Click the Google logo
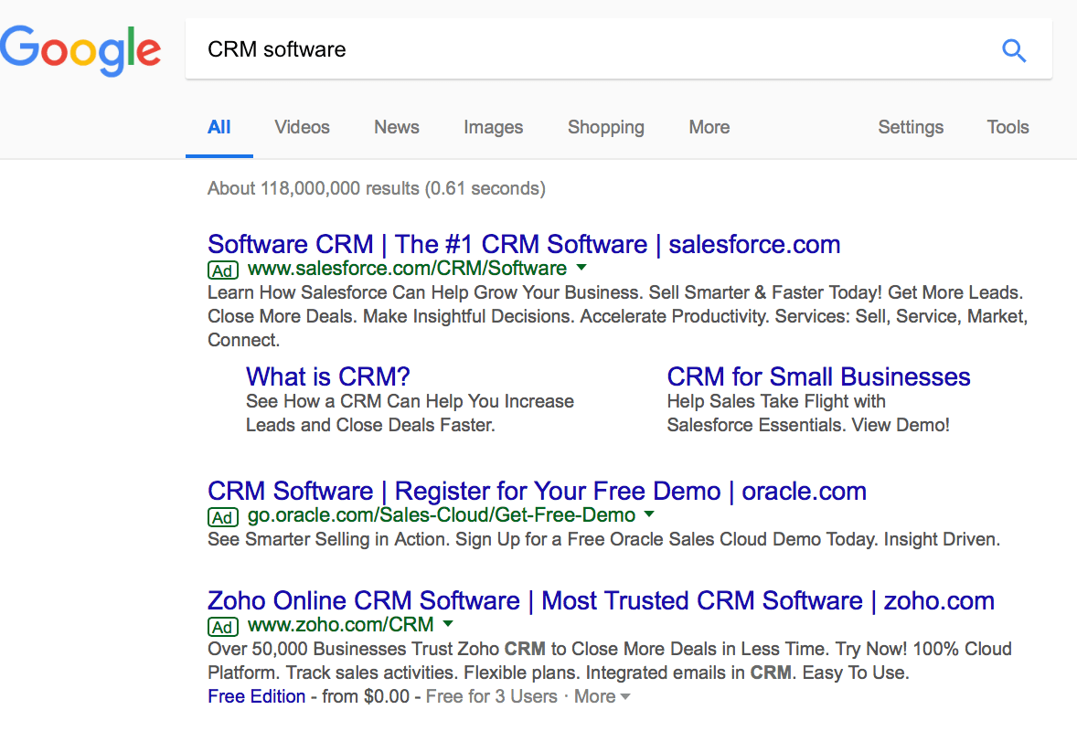1077x731 pixels. [x=80, y=50]
